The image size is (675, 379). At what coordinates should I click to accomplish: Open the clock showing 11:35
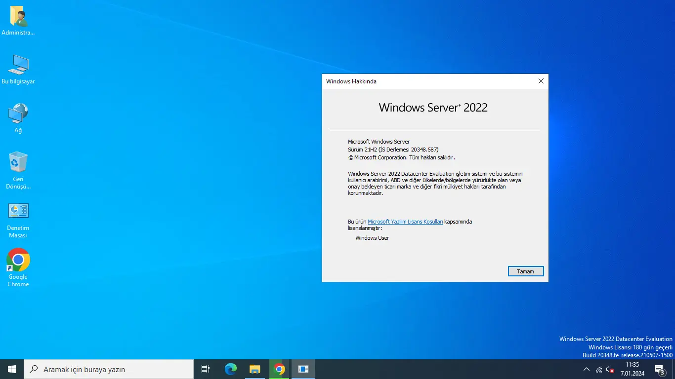click(x=633, y=369)
